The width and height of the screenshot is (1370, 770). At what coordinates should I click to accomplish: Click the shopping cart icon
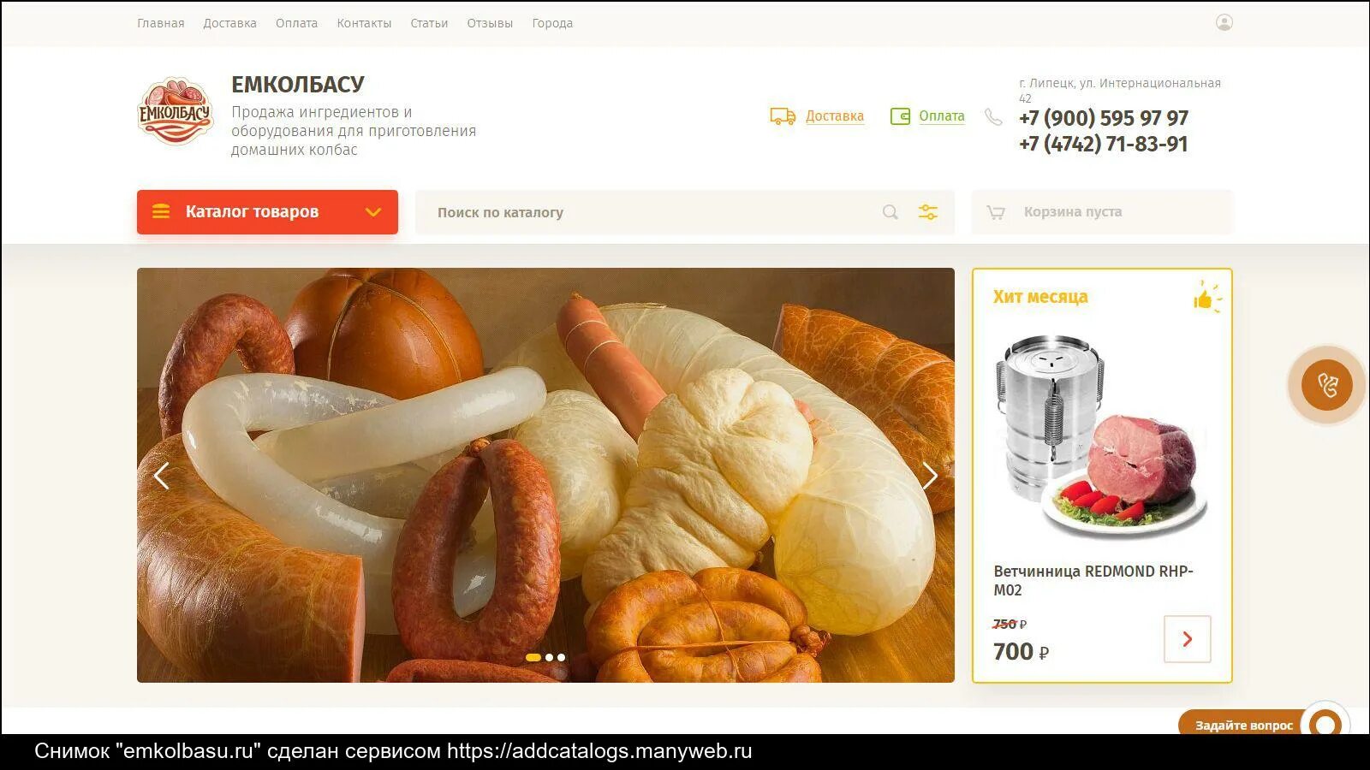[996, 212]
